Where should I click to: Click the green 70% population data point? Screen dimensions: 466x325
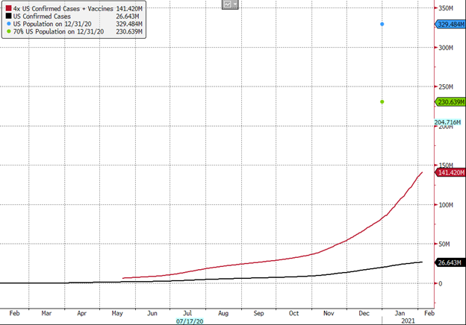point(382,102)
